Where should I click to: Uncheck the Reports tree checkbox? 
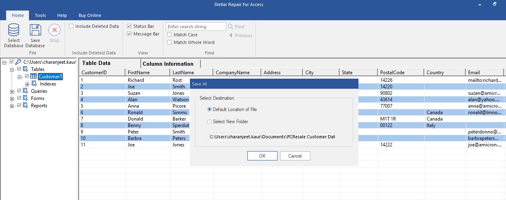pos(19,106)
